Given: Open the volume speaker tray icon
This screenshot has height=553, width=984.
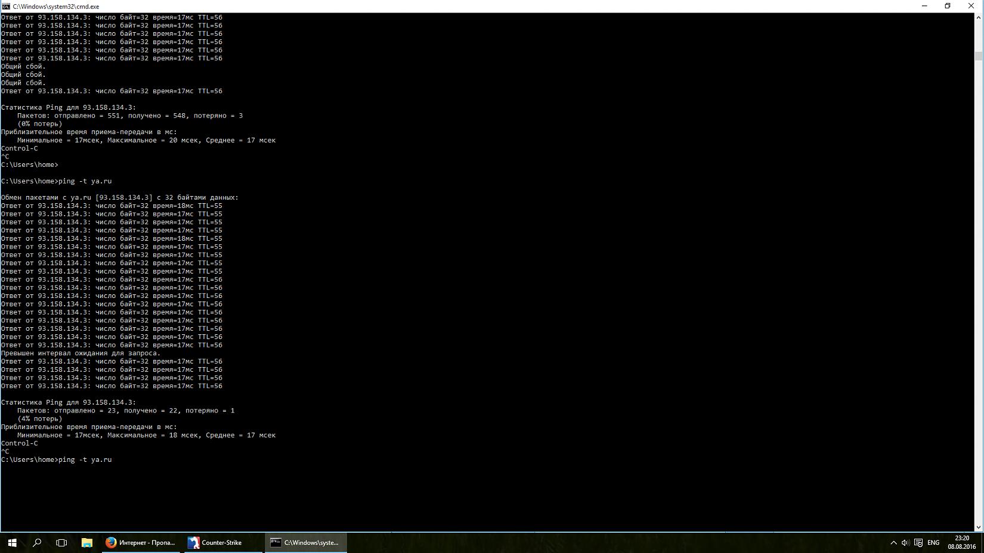Looking at the screenshot, I should click(905, 542).
